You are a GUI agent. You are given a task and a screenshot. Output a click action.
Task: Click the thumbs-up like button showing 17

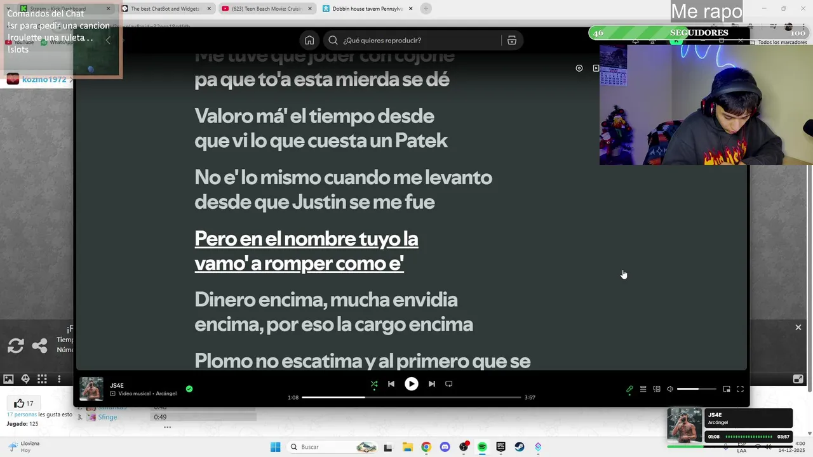click(24, 403)
